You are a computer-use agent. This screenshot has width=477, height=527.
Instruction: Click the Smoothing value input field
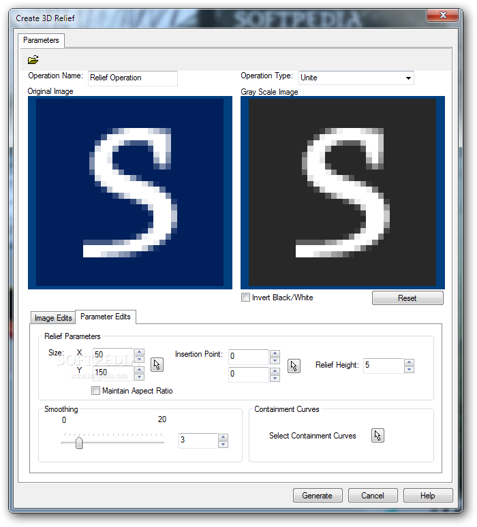coord(198,441)
